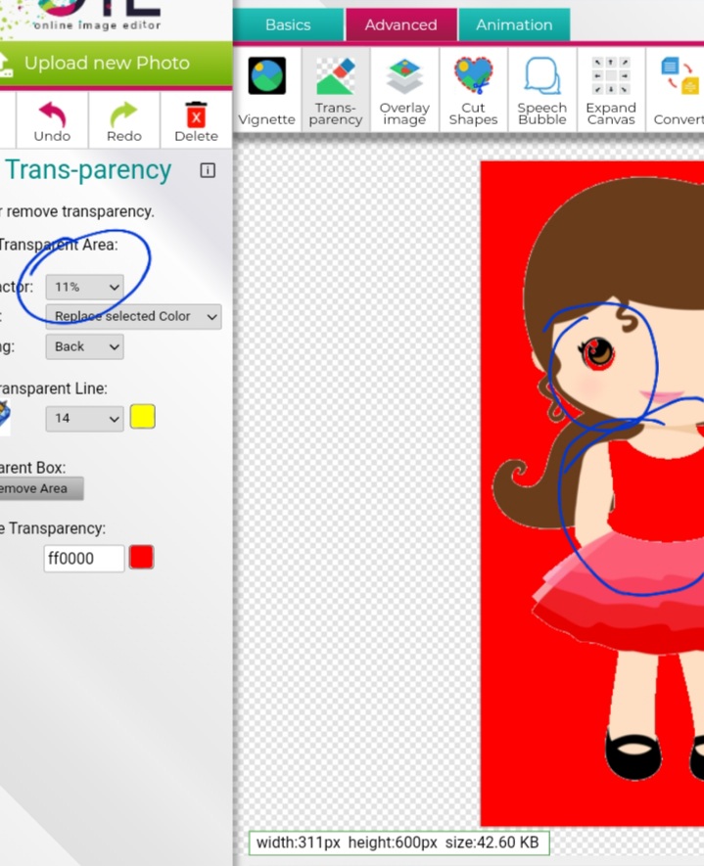Viewport: 704px width, 866px height.
Task: Click the Delete trash icon
Action: pos(196,115)
